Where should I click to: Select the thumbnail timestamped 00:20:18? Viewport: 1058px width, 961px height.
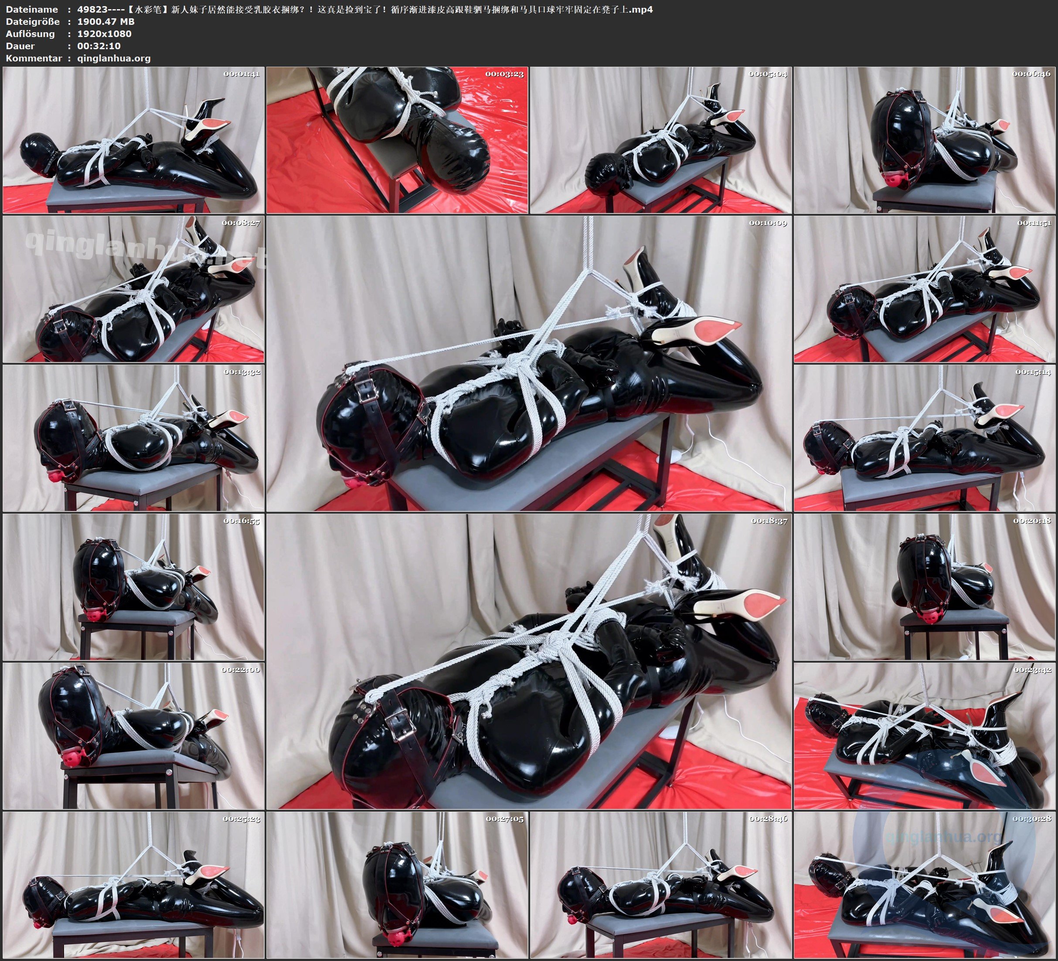[x=925, y=587]
